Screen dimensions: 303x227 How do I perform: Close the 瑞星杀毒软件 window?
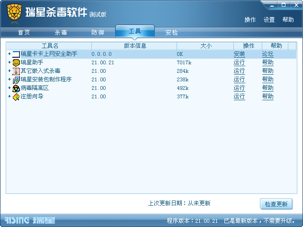click(296, 5)
